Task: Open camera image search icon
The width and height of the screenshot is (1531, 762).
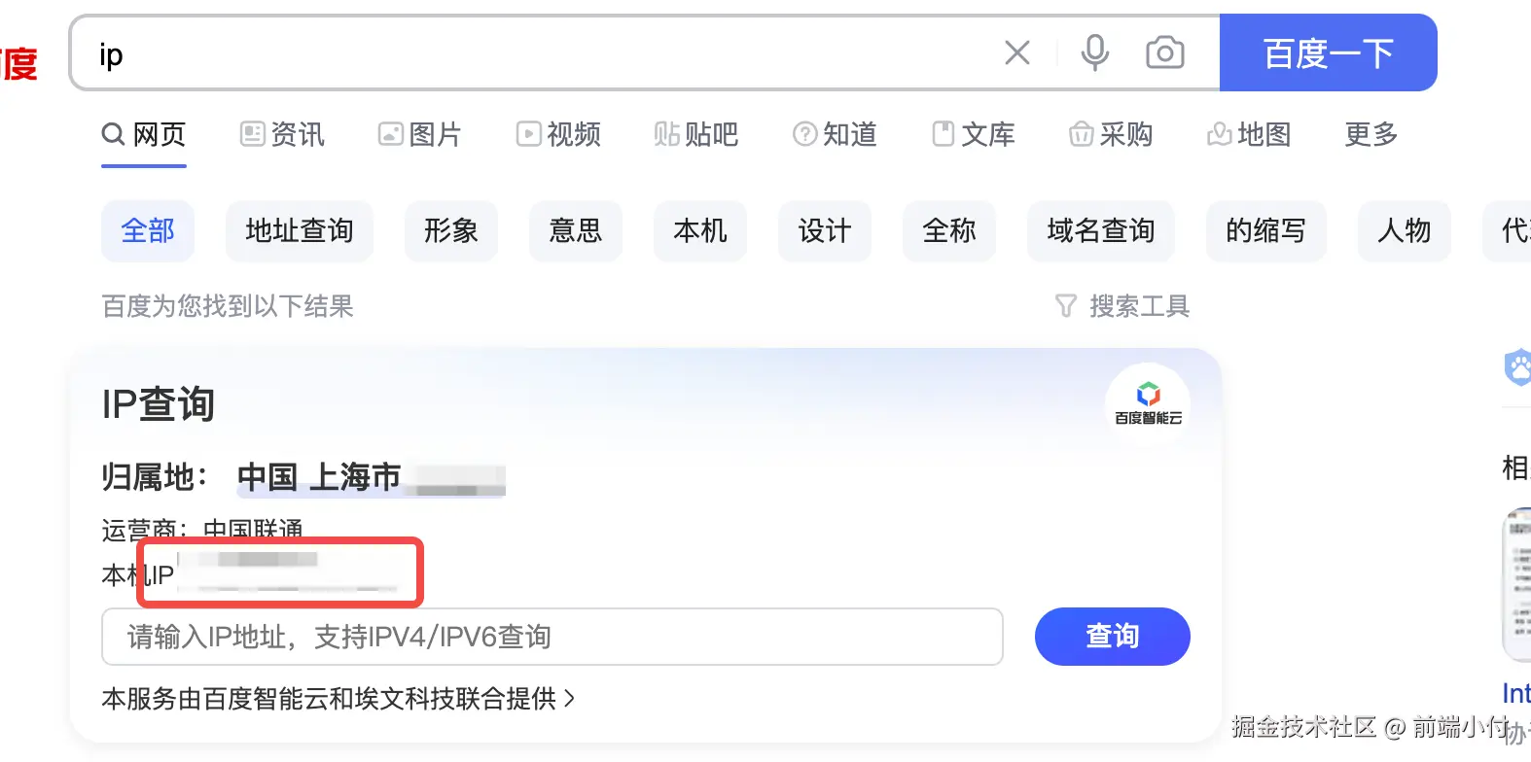Action: 1164,52
